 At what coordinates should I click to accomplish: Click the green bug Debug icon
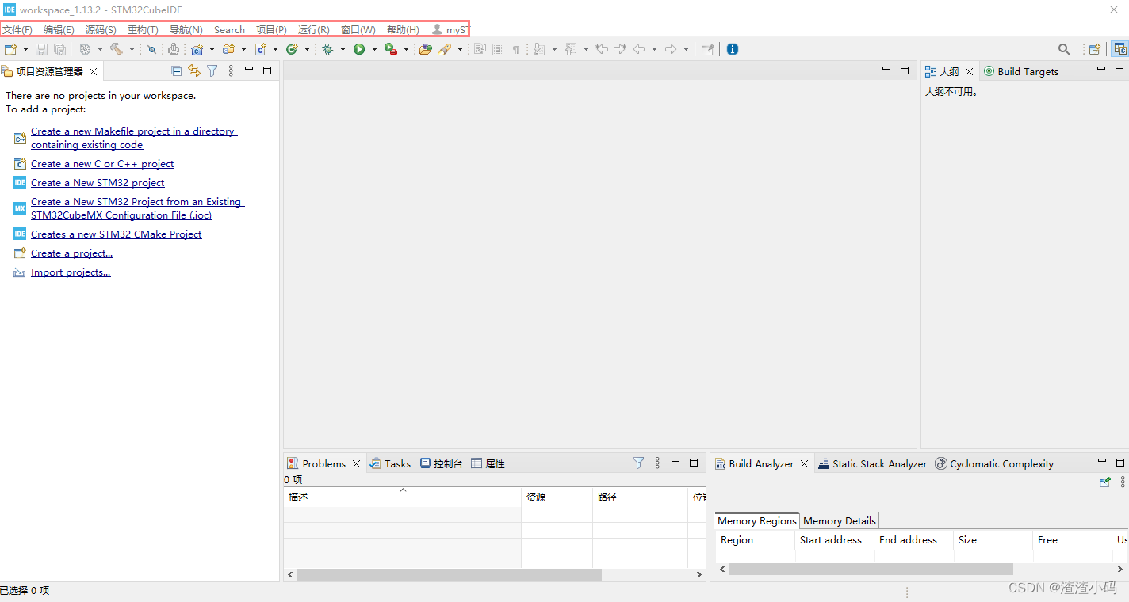click(327, 49)
